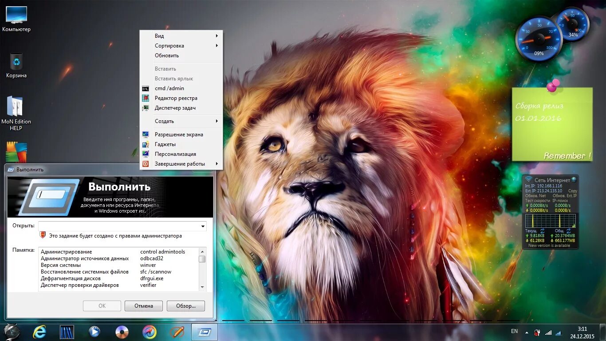Select Восстановление системных файлов row
Screen dimensions: 606x341
[x=118, y=272]
